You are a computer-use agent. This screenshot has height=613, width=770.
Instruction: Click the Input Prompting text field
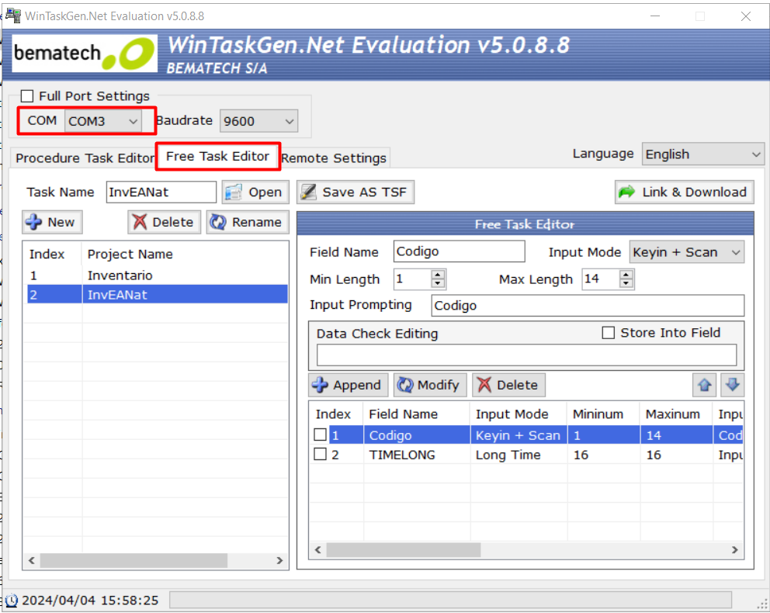588,305
